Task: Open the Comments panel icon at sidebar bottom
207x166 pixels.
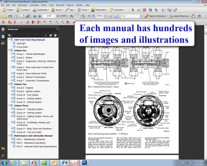Action: click(x=3, y=149)
